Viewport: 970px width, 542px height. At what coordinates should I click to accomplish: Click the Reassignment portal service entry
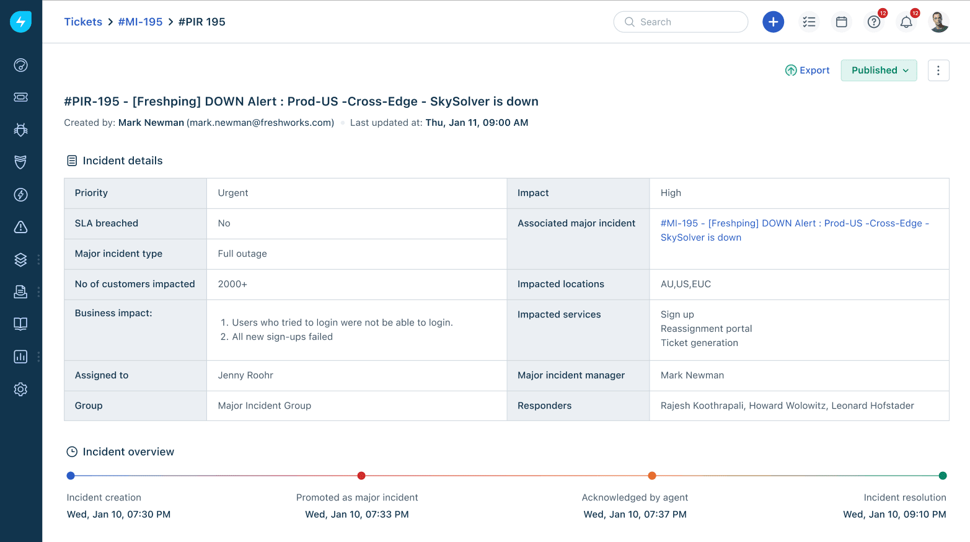(706, 329)
